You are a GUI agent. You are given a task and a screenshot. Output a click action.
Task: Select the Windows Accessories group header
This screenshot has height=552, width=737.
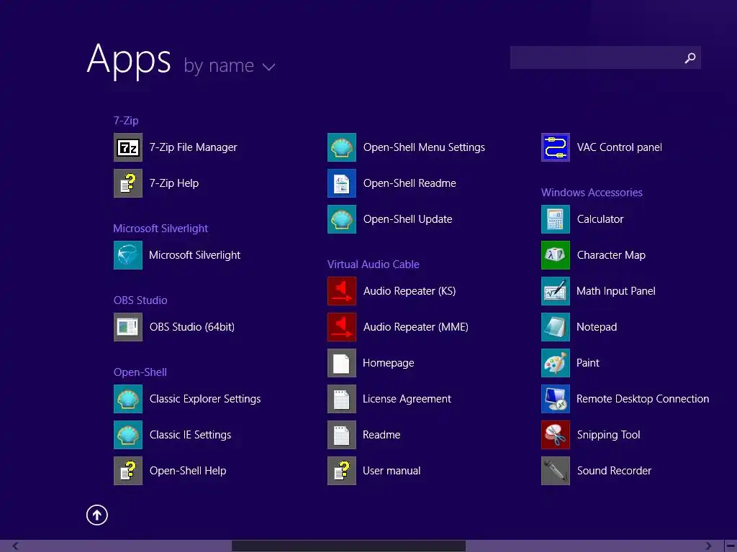click(x=592, y=193)
